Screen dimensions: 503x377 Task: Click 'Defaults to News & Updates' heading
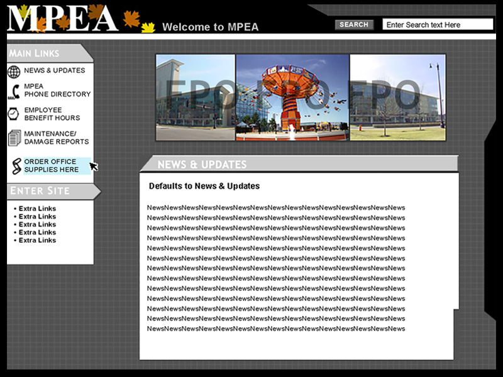(204, 186)
